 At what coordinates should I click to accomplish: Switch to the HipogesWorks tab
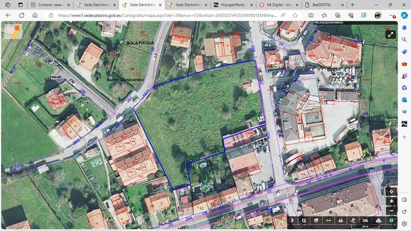(x=232, y=4)
